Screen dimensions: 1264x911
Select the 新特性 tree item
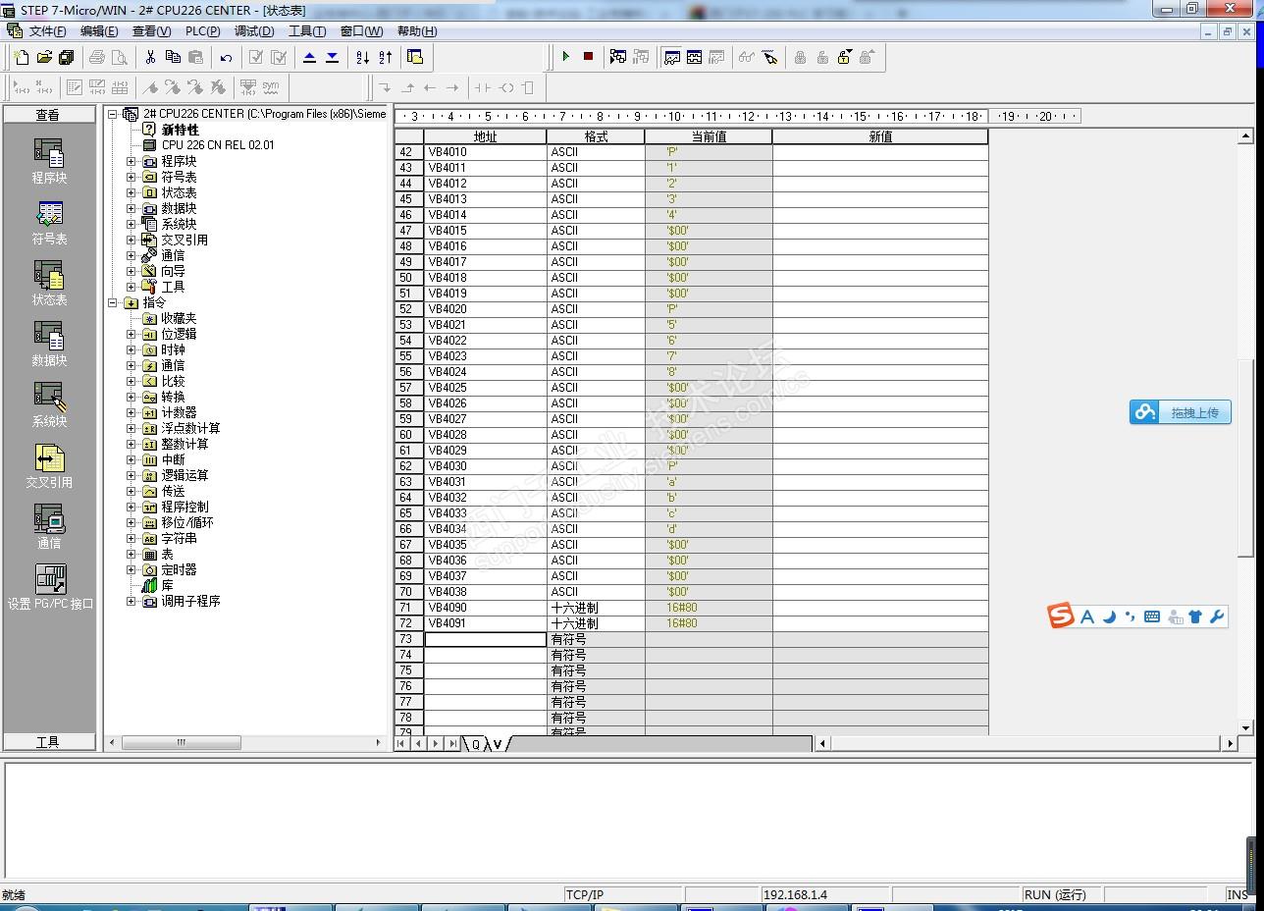180,130
